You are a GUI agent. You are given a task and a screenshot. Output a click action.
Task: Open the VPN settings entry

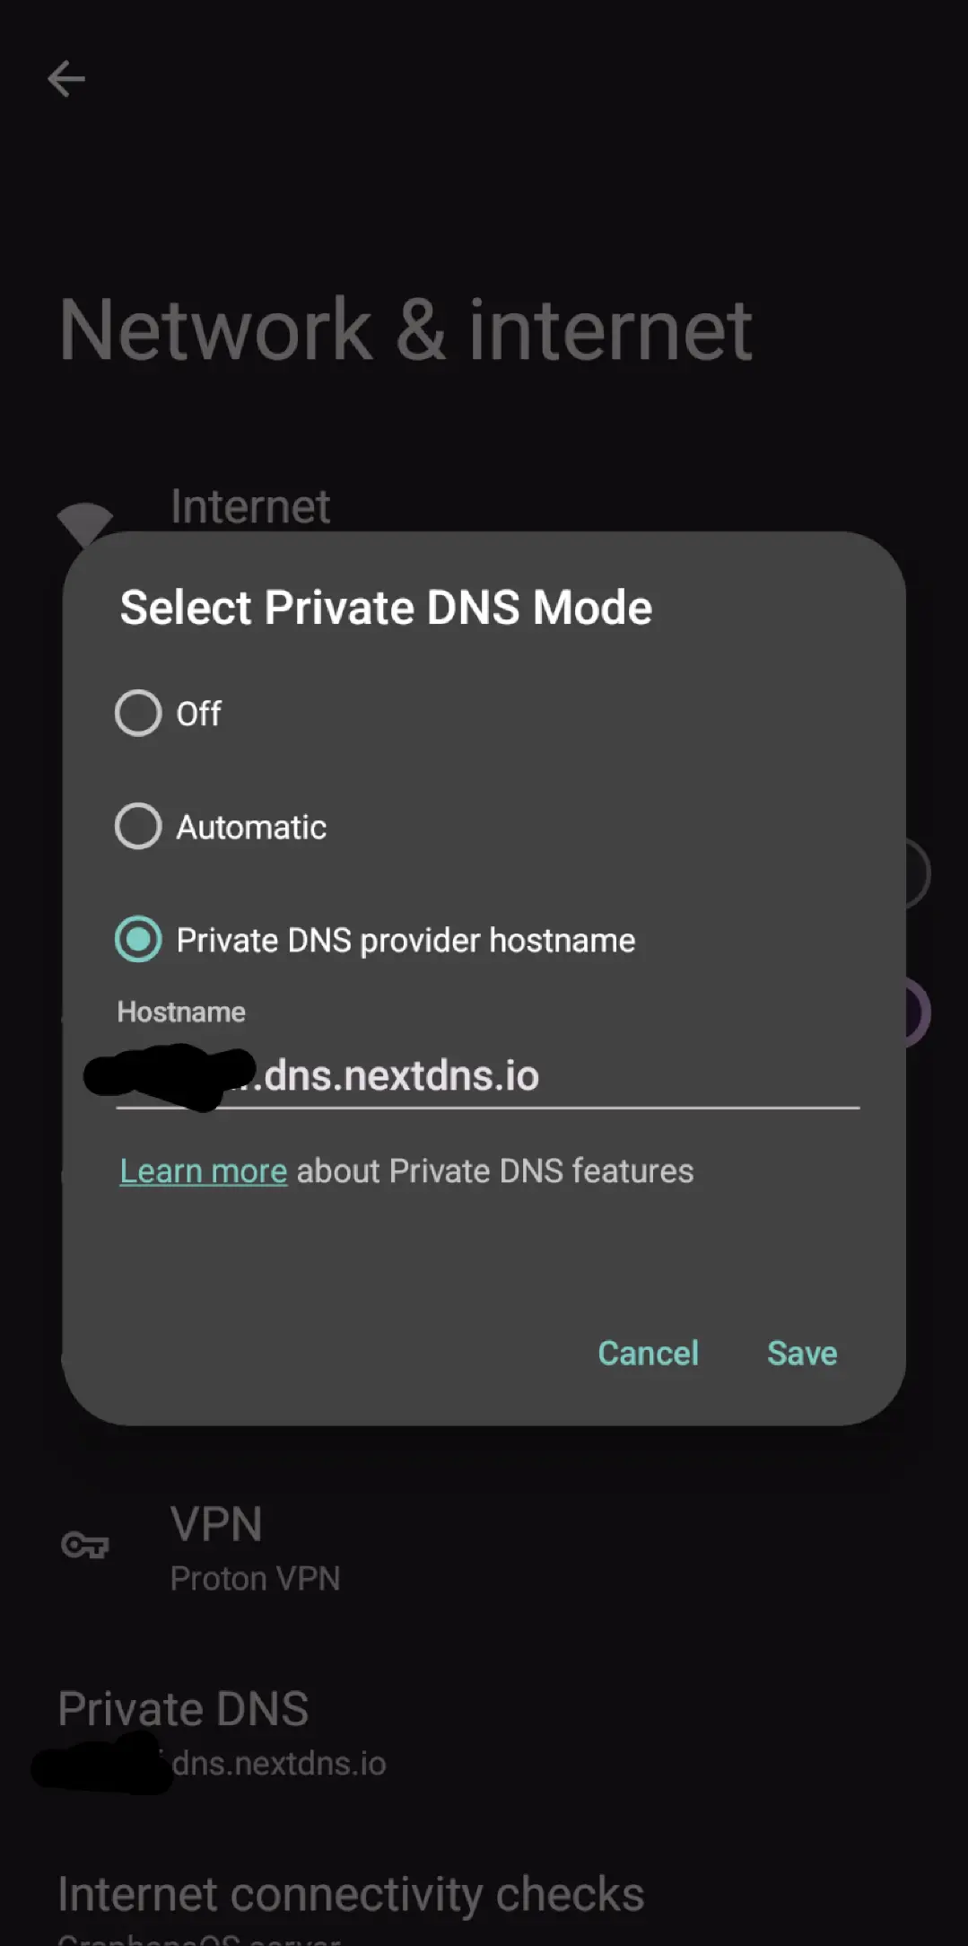216,1524
